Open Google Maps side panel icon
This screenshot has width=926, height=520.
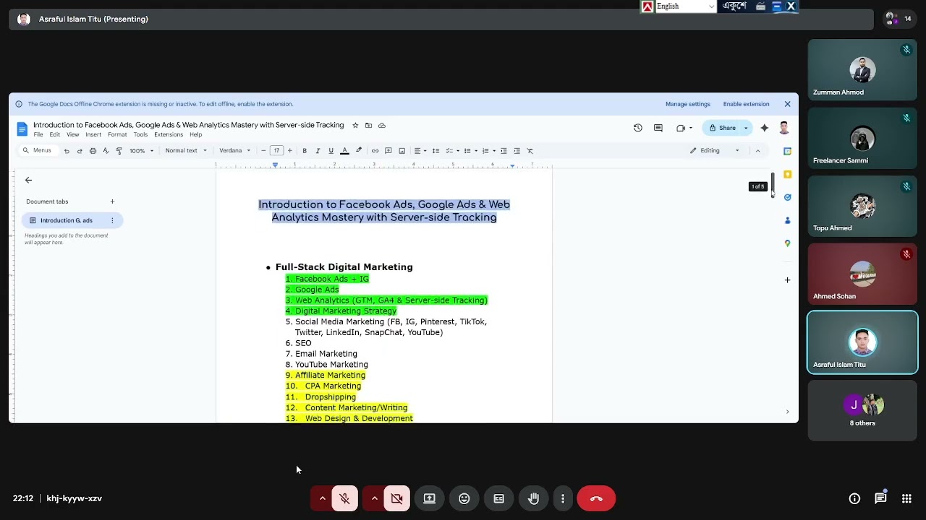(788, 243)
